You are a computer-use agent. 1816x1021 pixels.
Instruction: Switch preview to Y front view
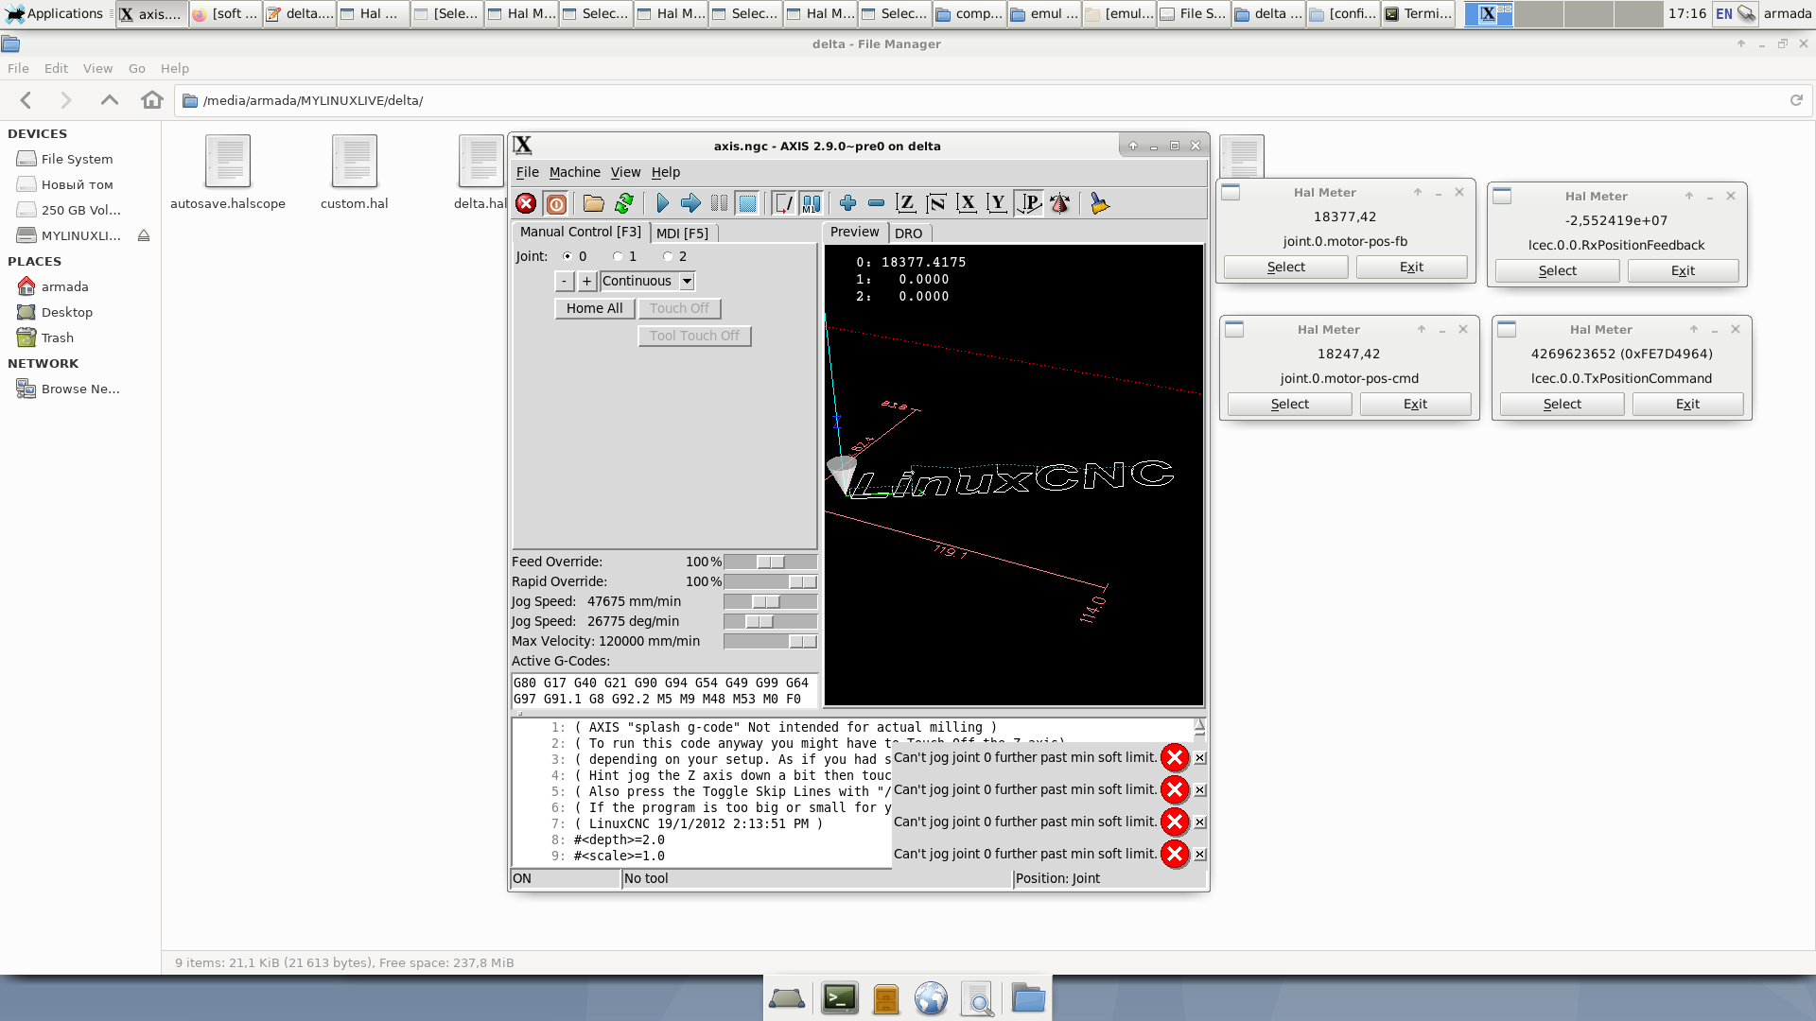point(997,203)
